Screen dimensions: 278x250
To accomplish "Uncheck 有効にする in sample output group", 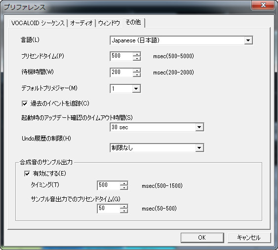I will [27, 174].
